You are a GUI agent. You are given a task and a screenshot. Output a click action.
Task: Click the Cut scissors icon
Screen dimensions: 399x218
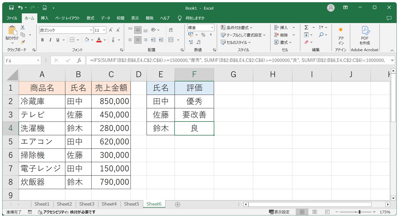23,28
